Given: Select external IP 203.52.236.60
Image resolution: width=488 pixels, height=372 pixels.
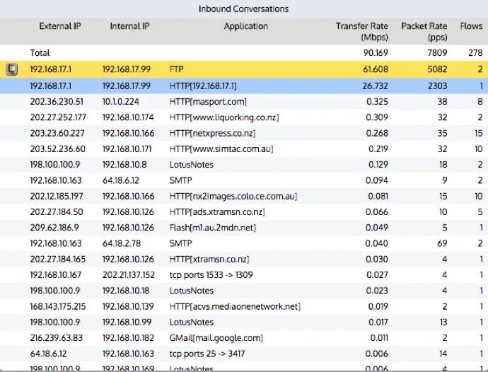Looking at the screenshot, I should (57, 149).
